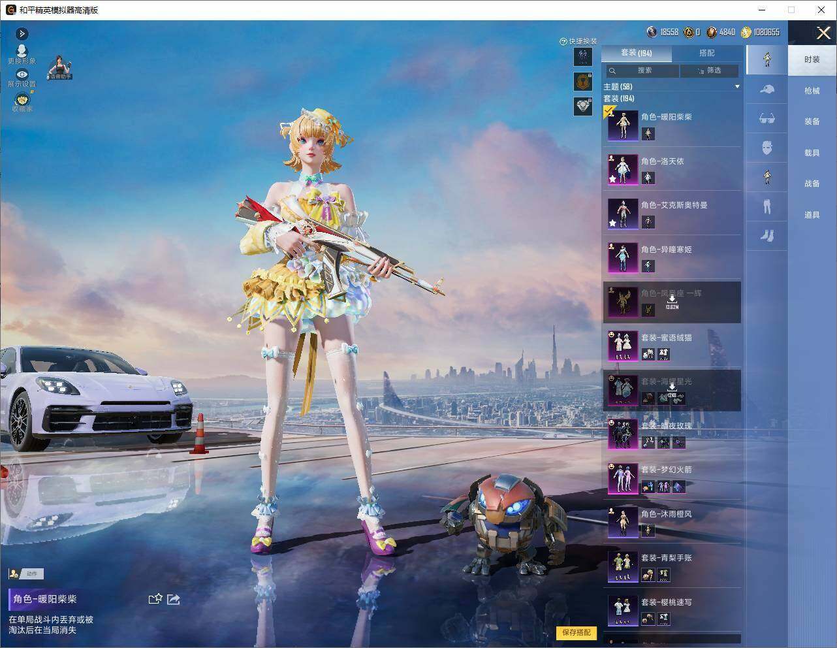
Task: Click the share arrow icon
Action: click(174, 599)
